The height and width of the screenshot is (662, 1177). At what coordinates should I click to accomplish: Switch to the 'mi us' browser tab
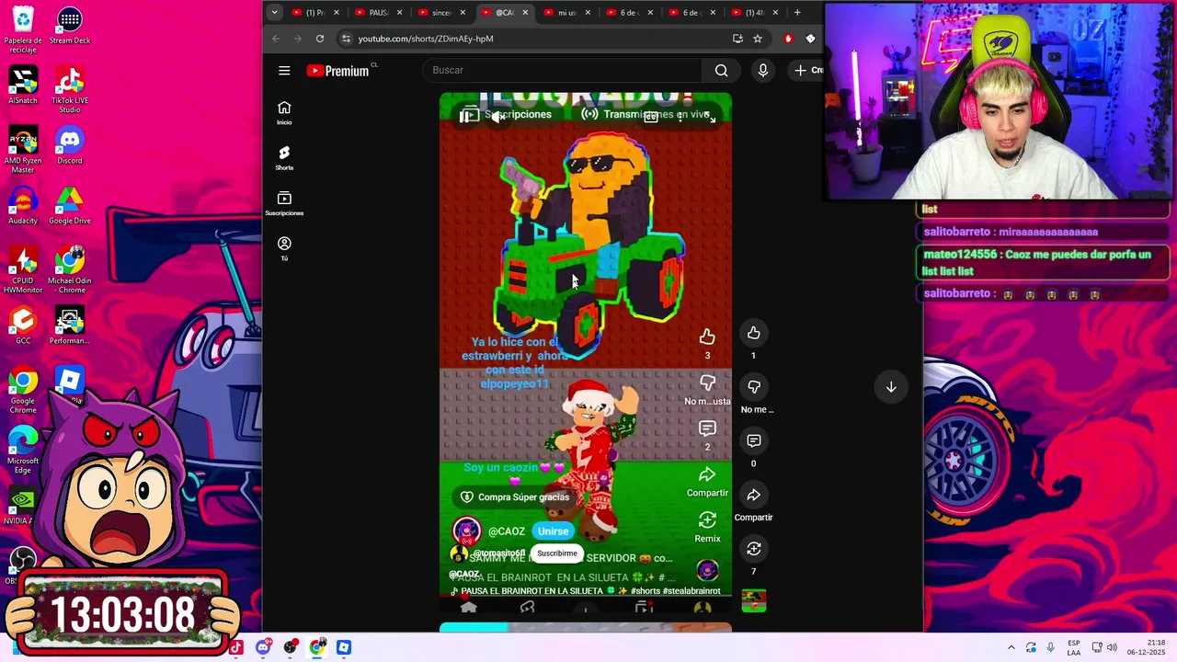click(567, 13)
